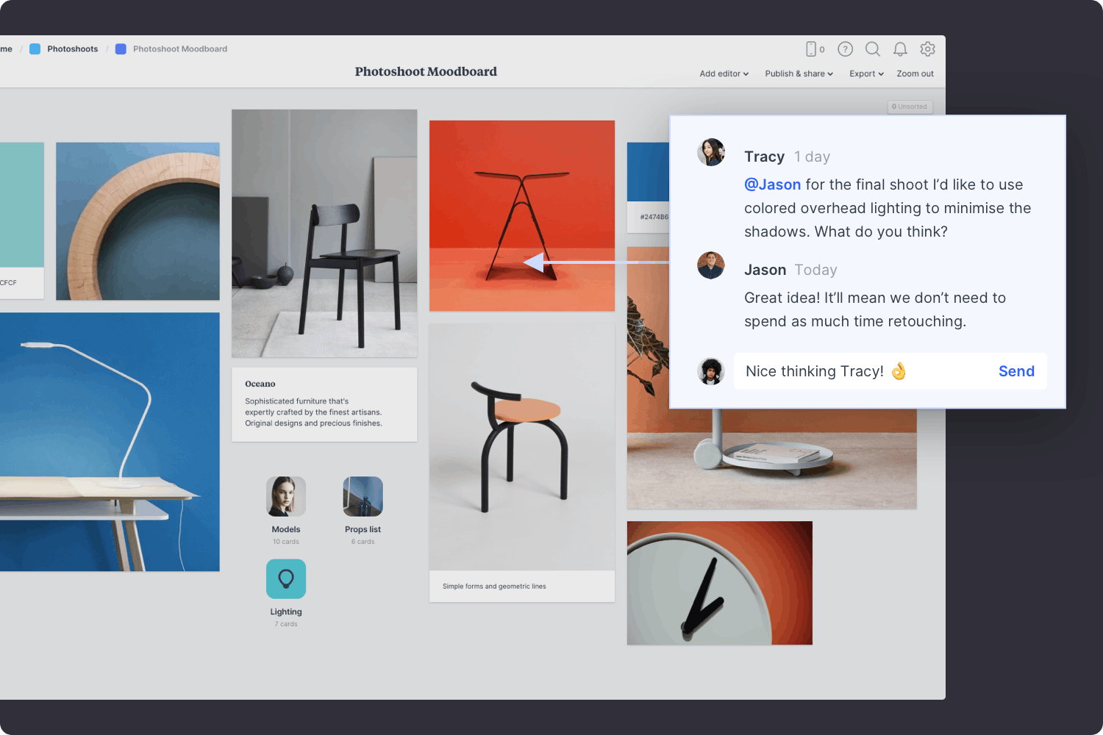The width and height of the screenshot is (1103, 735).
Task: Open the settings gear icon
Action: pyautogui.click(x=928, y=49)
